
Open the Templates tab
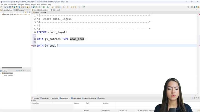tap(54, 98)
